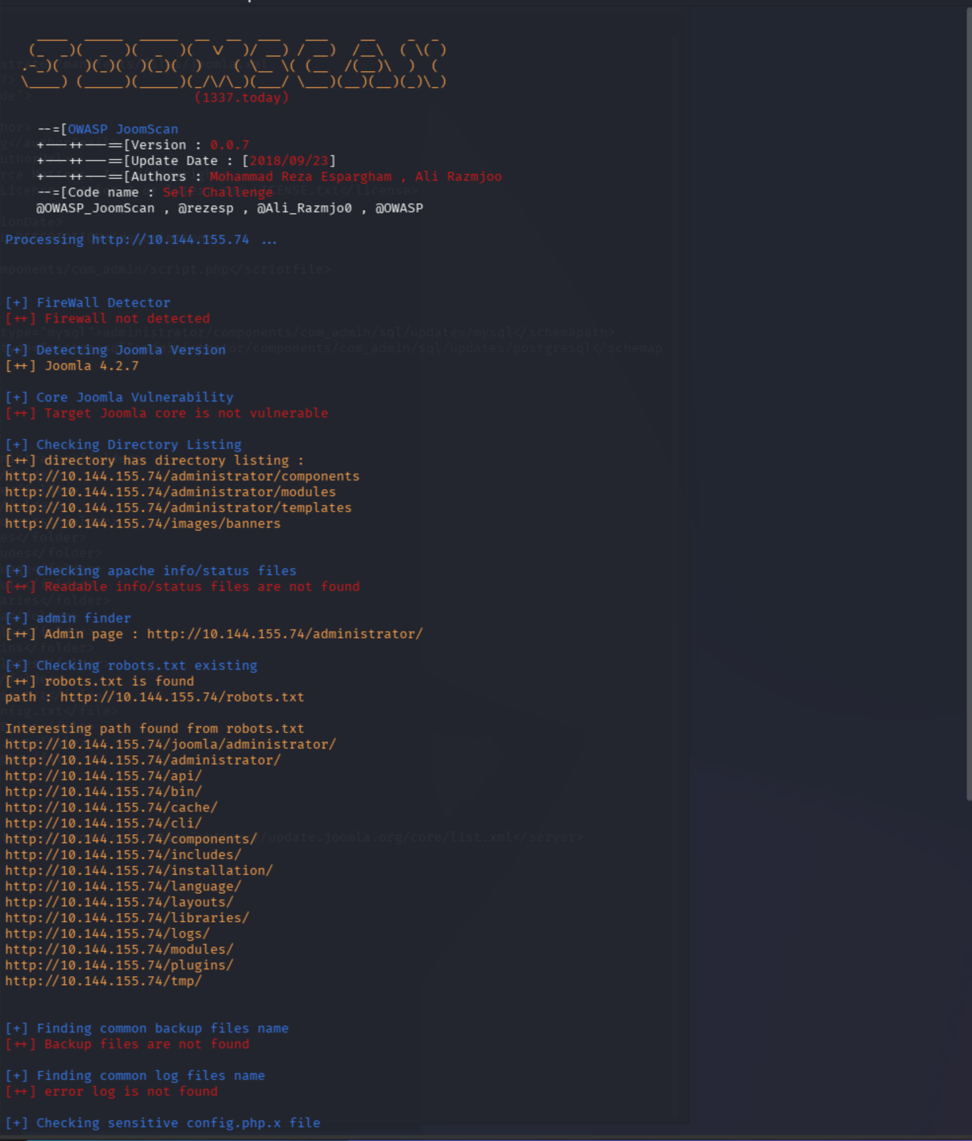972x1141 pixels.
Task: Click the /bin/ URL line
Action: click(103, 791)
